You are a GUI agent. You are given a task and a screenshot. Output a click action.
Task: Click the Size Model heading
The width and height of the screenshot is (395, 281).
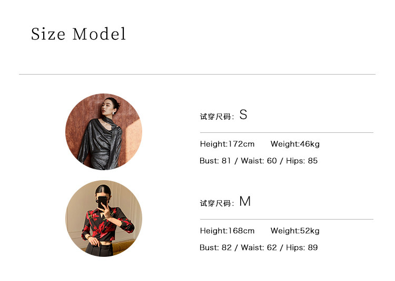tap(78, 34)
